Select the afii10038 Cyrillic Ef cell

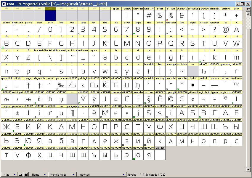click(x=160, y=127)
